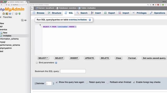The image size is (167, 93).
Task: Select the SQL tab
Action: tap(69, 13)
